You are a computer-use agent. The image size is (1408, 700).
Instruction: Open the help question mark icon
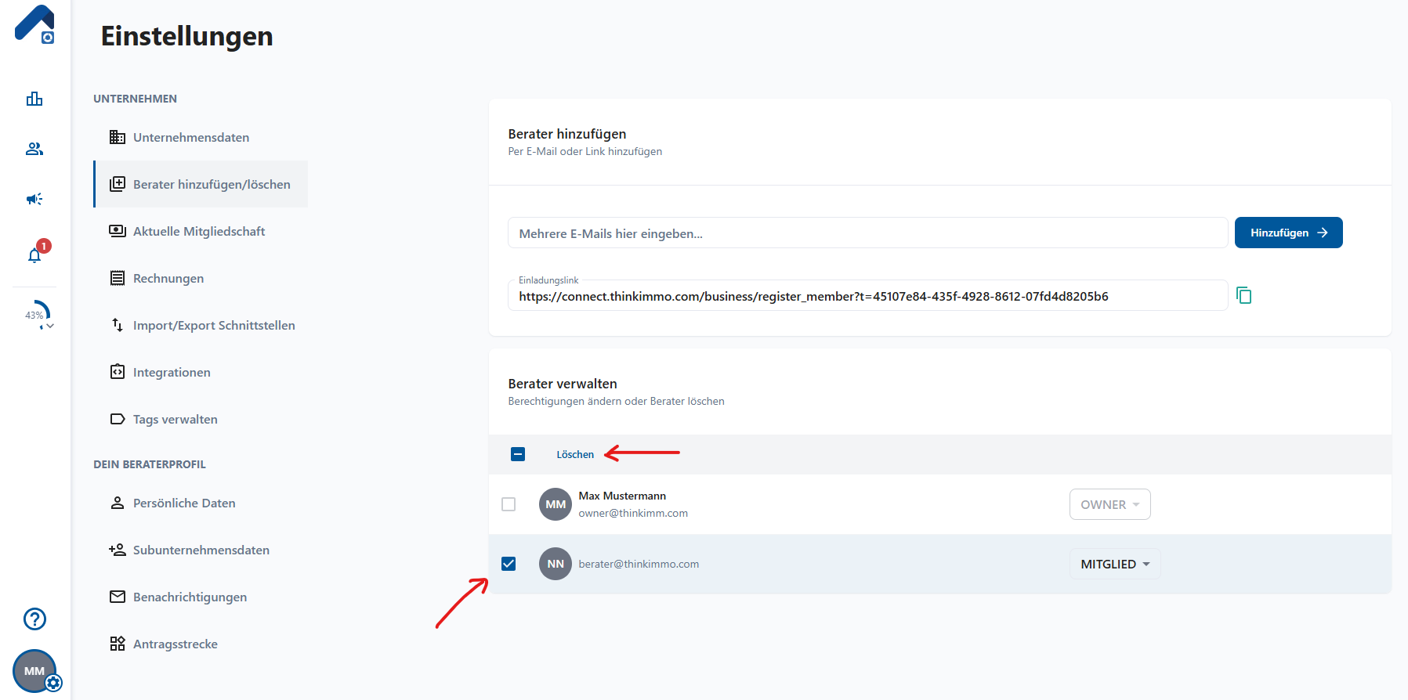[x=34, y=619]
